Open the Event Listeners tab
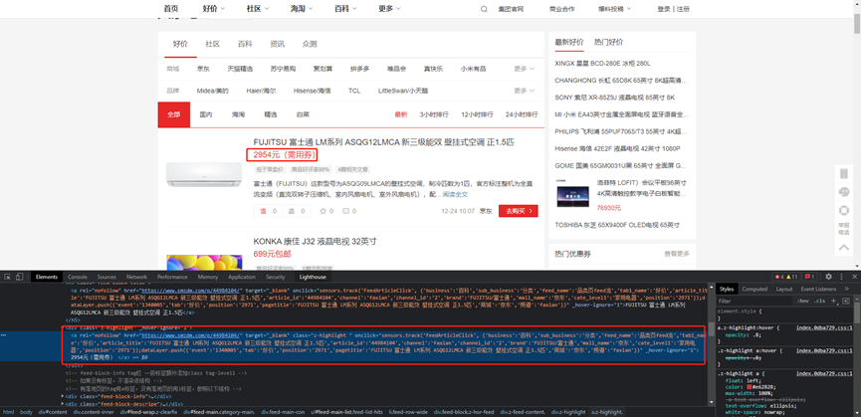Screen dimensions: 861x417 (818, 289)
